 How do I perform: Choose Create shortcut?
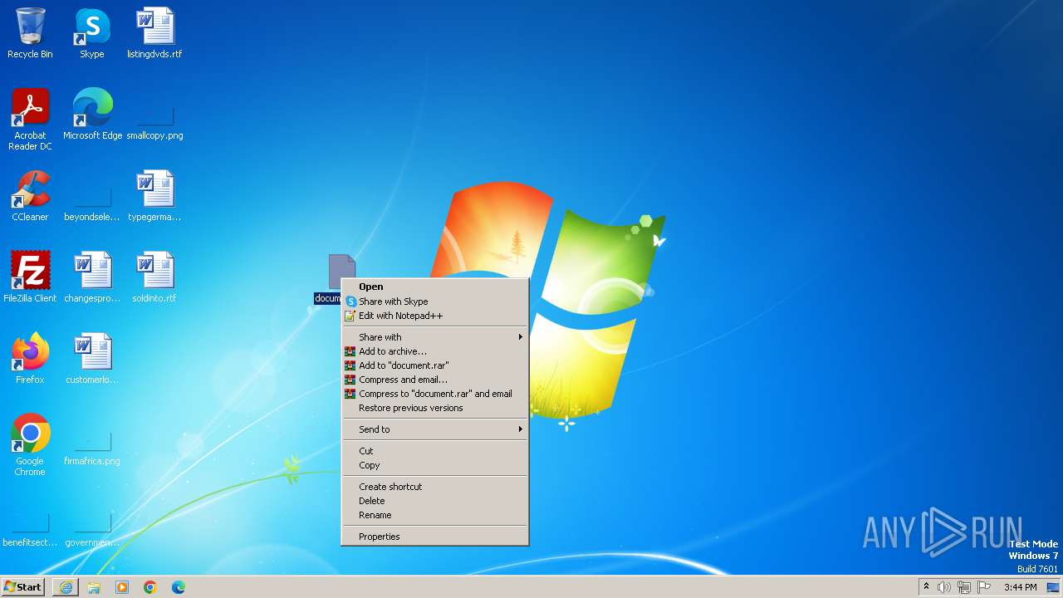point(435,487)
